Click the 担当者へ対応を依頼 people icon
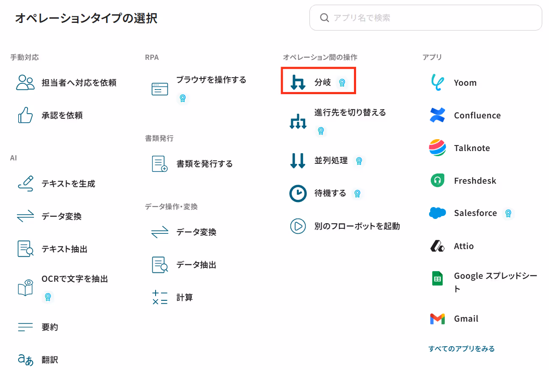The height and width of the screenshot is (370, 549). tap(25, 82)
